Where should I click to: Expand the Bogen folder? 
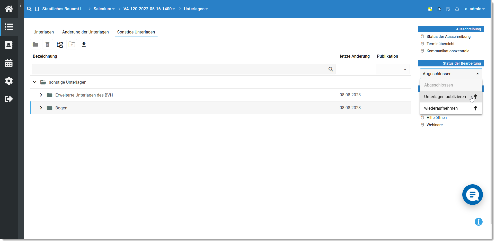click(41, 108)
